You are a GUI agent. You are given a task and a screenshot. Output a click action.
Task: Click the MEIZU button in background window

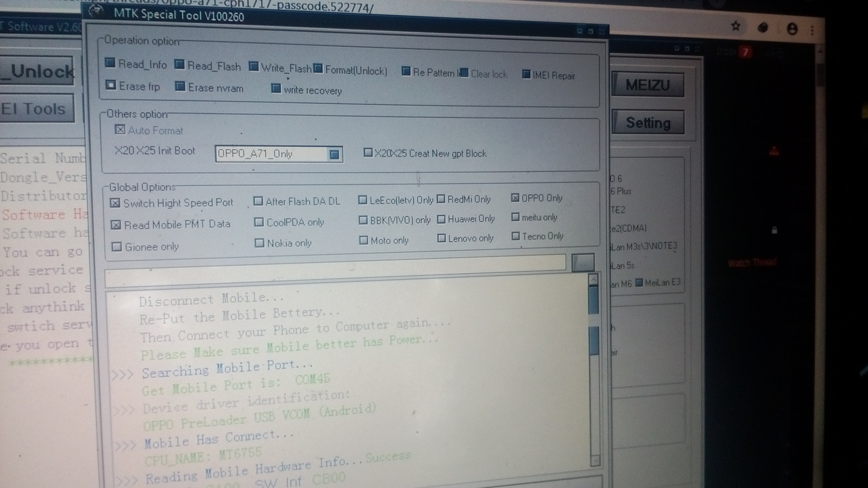(x=648, y=85)
